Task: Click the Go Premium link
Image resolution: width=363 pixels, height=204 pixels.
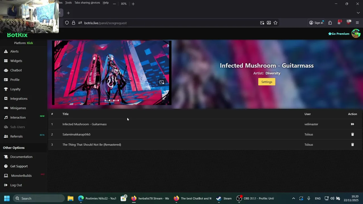Action: (x=339, y=34)
